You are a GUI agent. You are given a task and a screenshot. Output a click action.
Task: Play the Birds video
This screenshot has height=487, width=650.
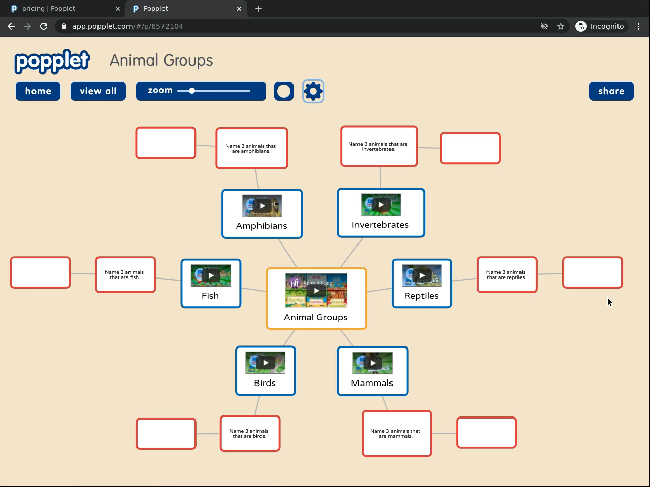pos(265,363)
